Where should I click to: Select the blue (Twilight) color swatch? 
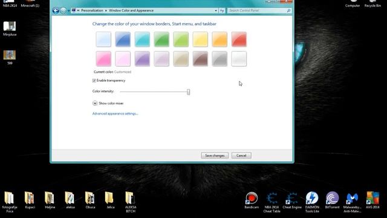[x=123, y=39]
